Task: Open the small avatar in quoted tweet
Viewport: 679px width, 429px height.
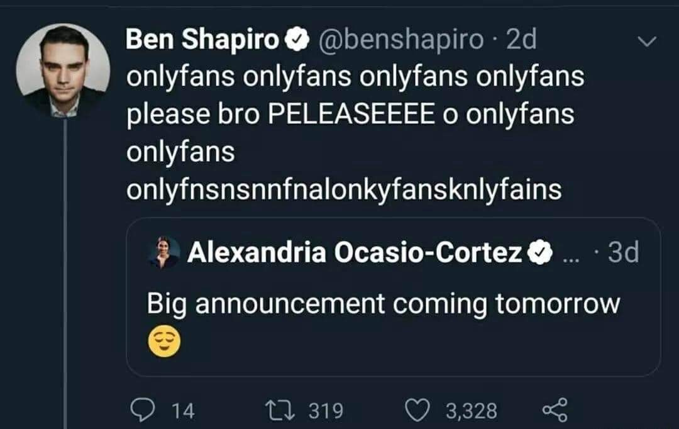Action: (164, 253)
